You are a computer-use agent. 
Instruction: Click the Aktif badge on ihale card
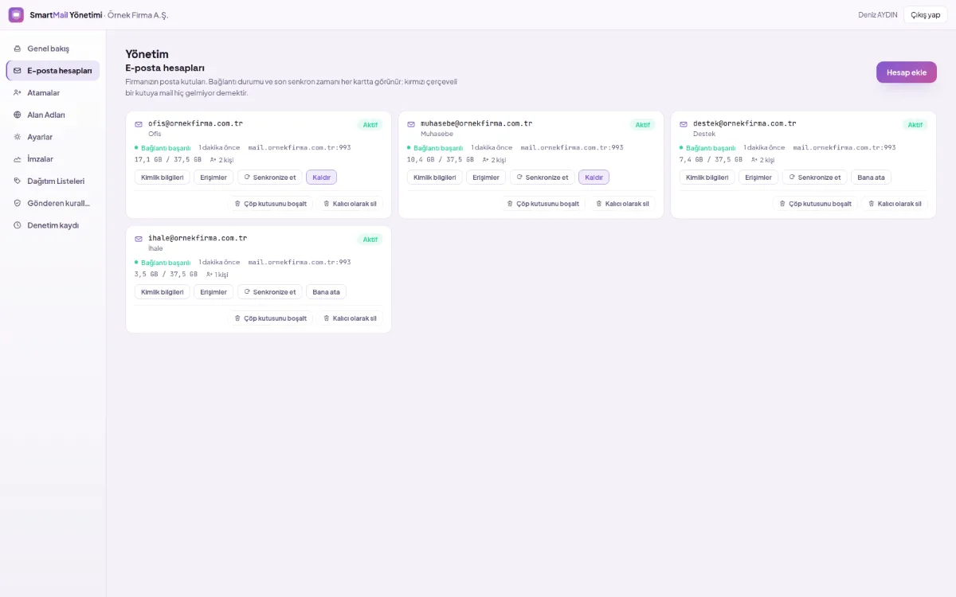370,240
